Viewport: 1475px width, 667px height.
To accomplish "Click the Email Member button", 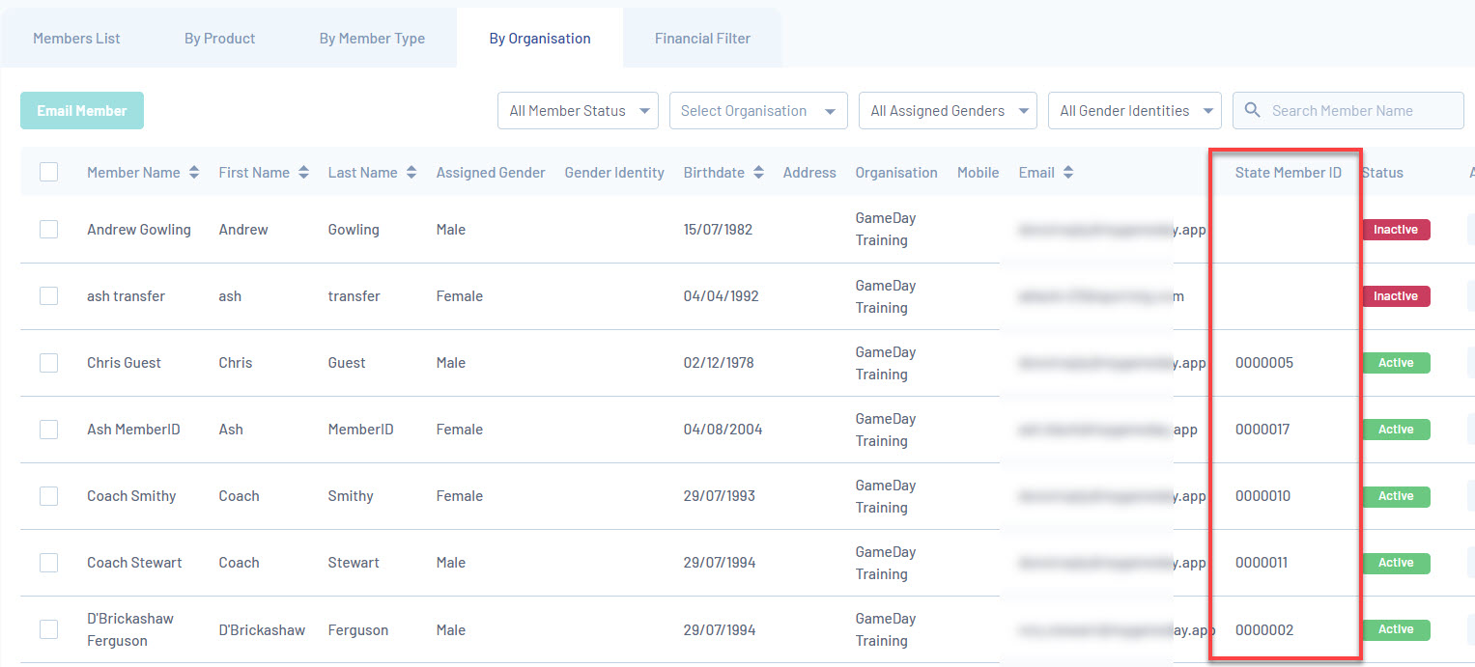I will tap(82, 111).
